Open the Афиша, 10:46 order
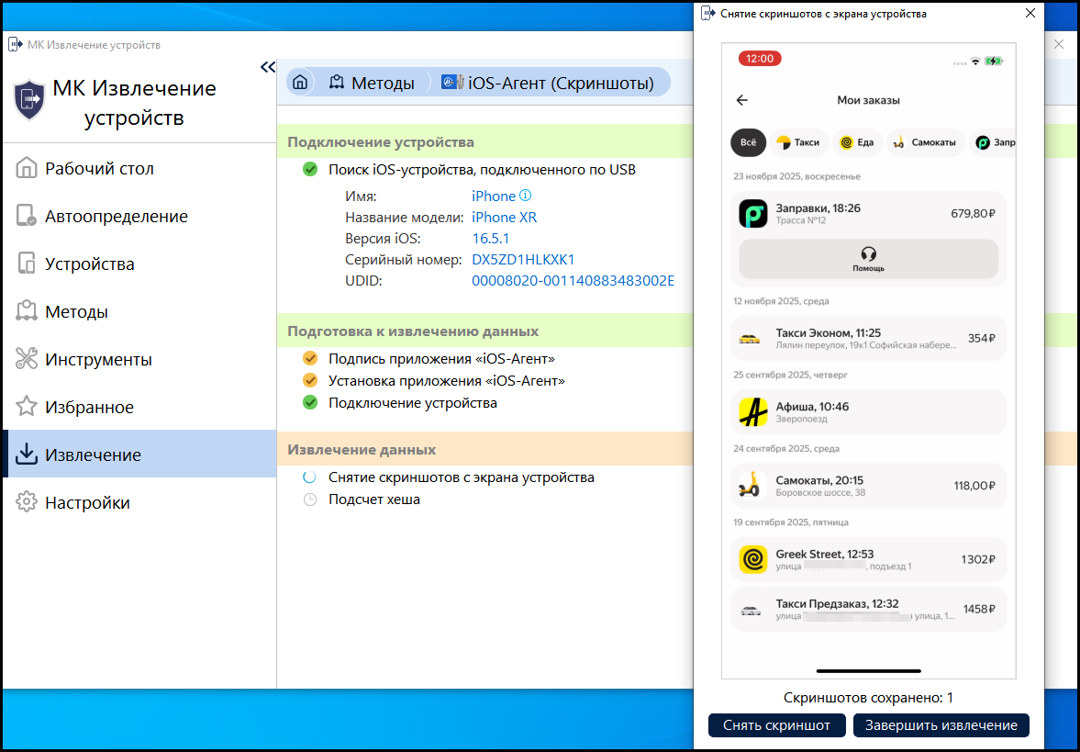 click(869, 412)
